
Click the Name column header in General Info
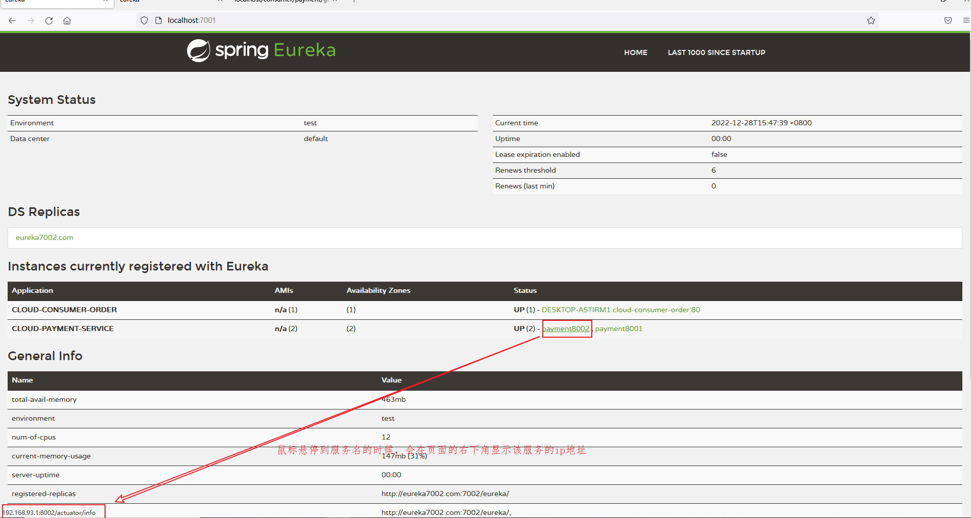pyautogui.click(x=22, y=380)
